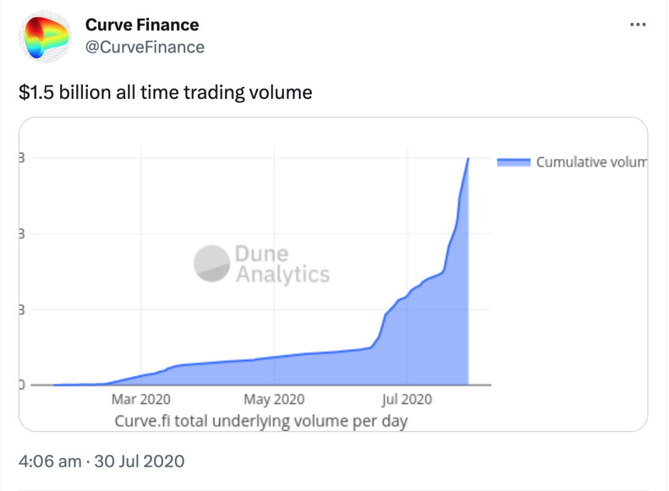Click the Curve.fi total underlying volume title
This screenshot has width=669, height=491.
pyautogui.click(x=261, y=421)
